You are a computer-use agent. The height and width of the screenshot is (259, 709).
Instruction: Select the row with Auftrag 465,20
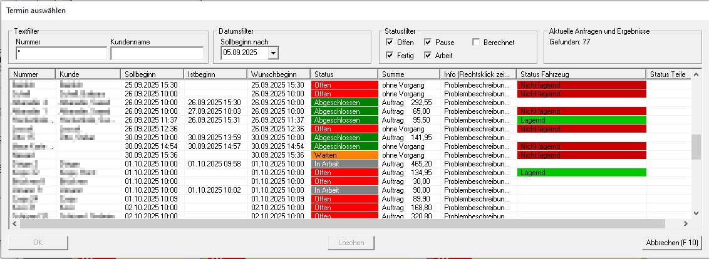pos(407,163)
